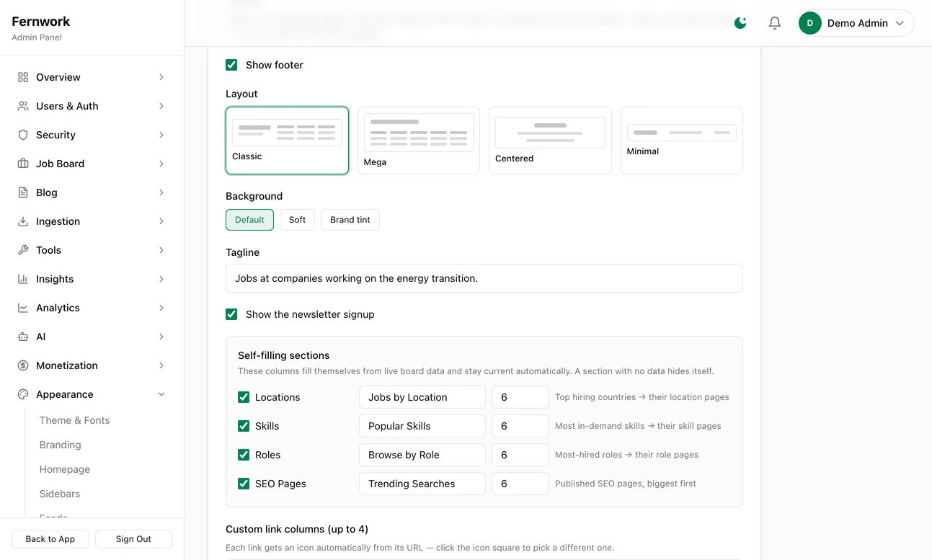Uncheck the Locations section checkbox
Viewport: 932px width, 560px height.
244,397
